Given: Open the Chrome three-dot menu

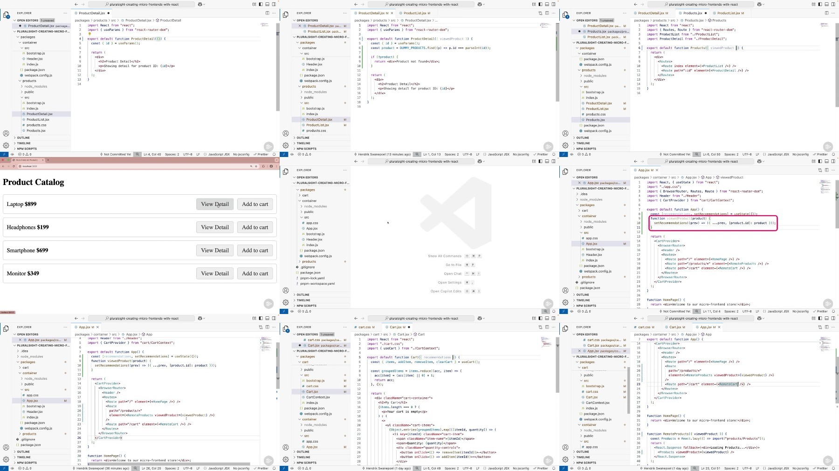Looking at the screenshot, I should 276,166.
